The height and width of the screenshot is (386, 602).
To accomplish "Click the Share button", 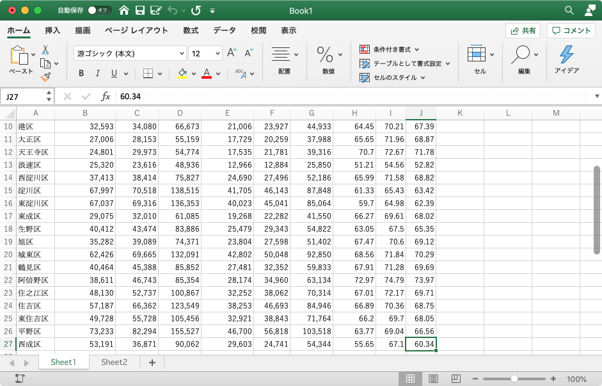I will pos(523,30).
